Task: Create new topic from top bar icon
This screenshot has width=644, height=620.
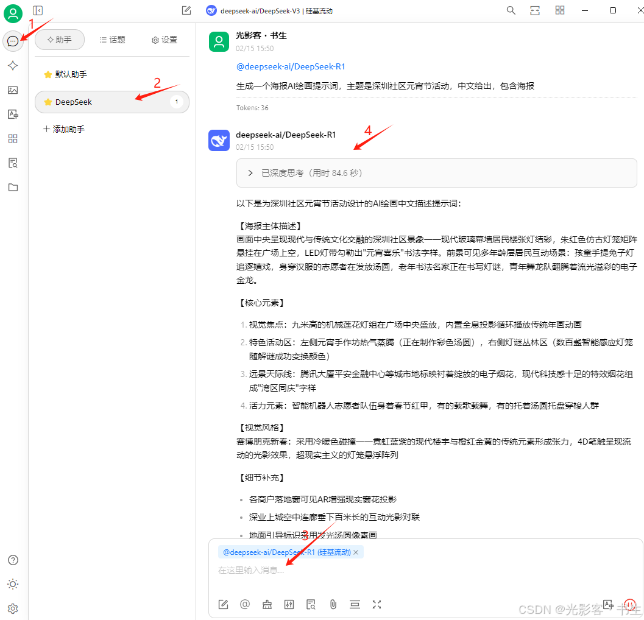Action: (186, 11)
